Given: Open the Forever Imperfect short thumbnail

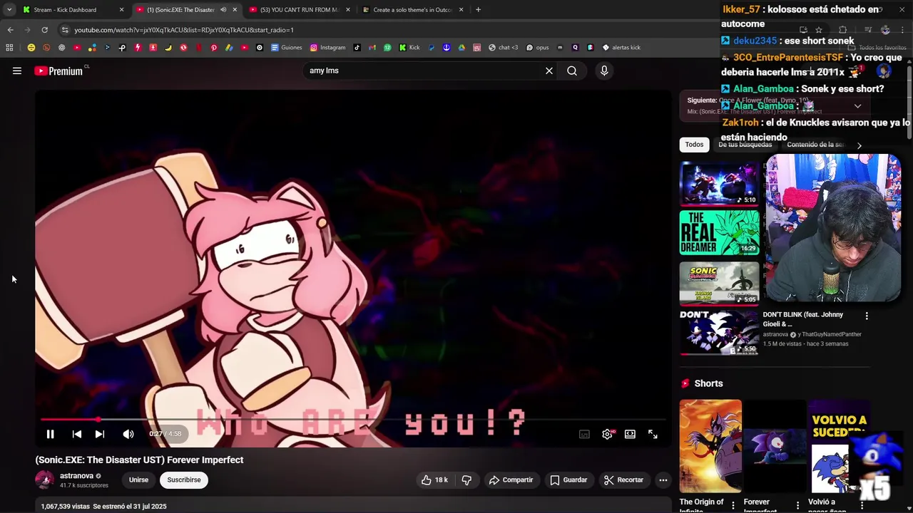Looking at the screenshot, I should point(775,446).
